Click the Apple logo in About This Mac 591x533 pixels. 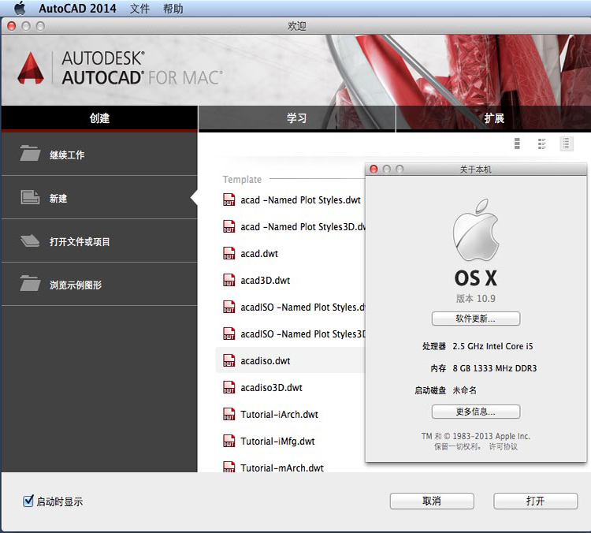[x=476, y=229]
